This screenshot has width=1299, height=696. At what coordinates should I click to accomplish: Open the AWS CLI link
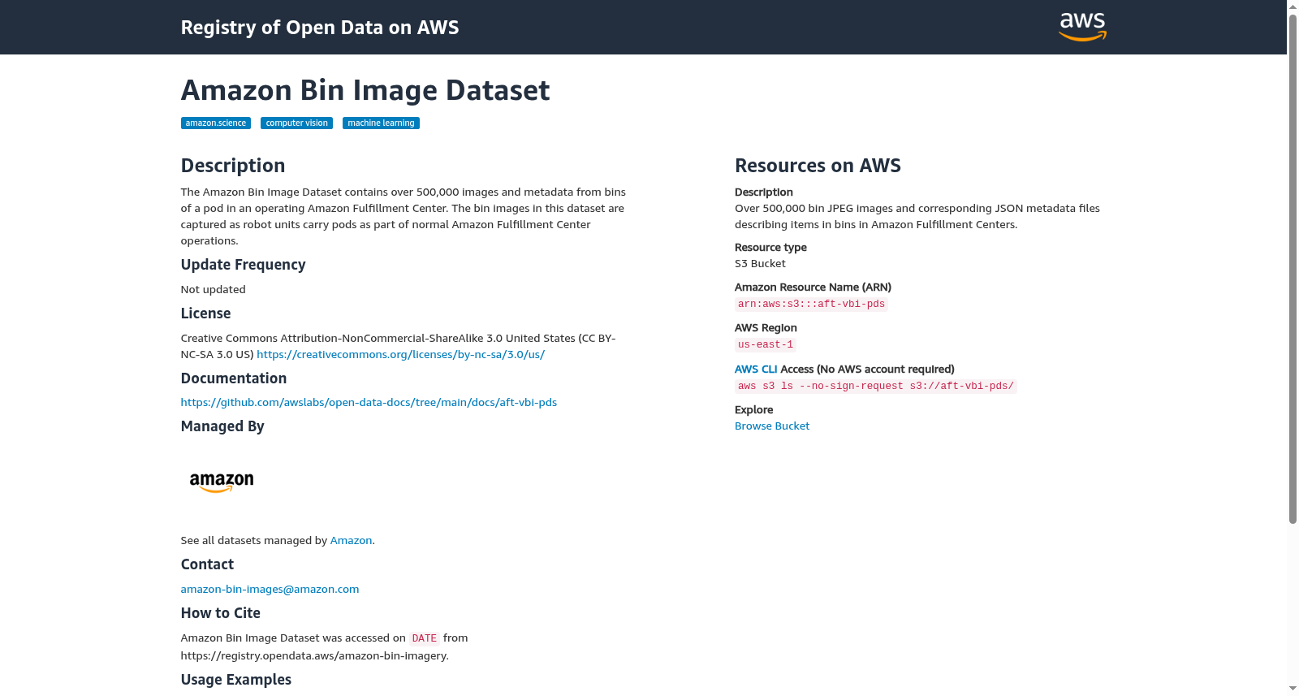tap(756, 370)
